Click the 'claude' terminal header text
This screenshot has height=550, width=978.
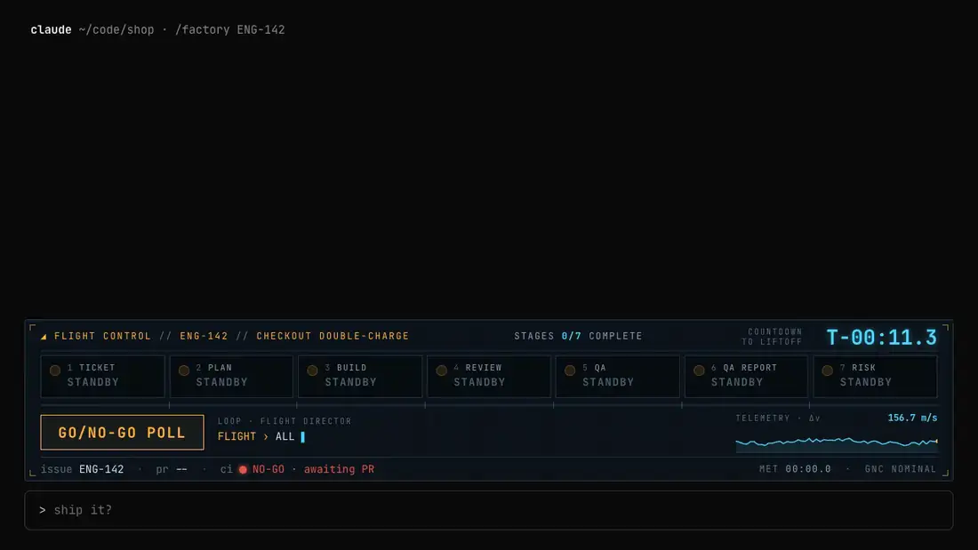[52, 30]
